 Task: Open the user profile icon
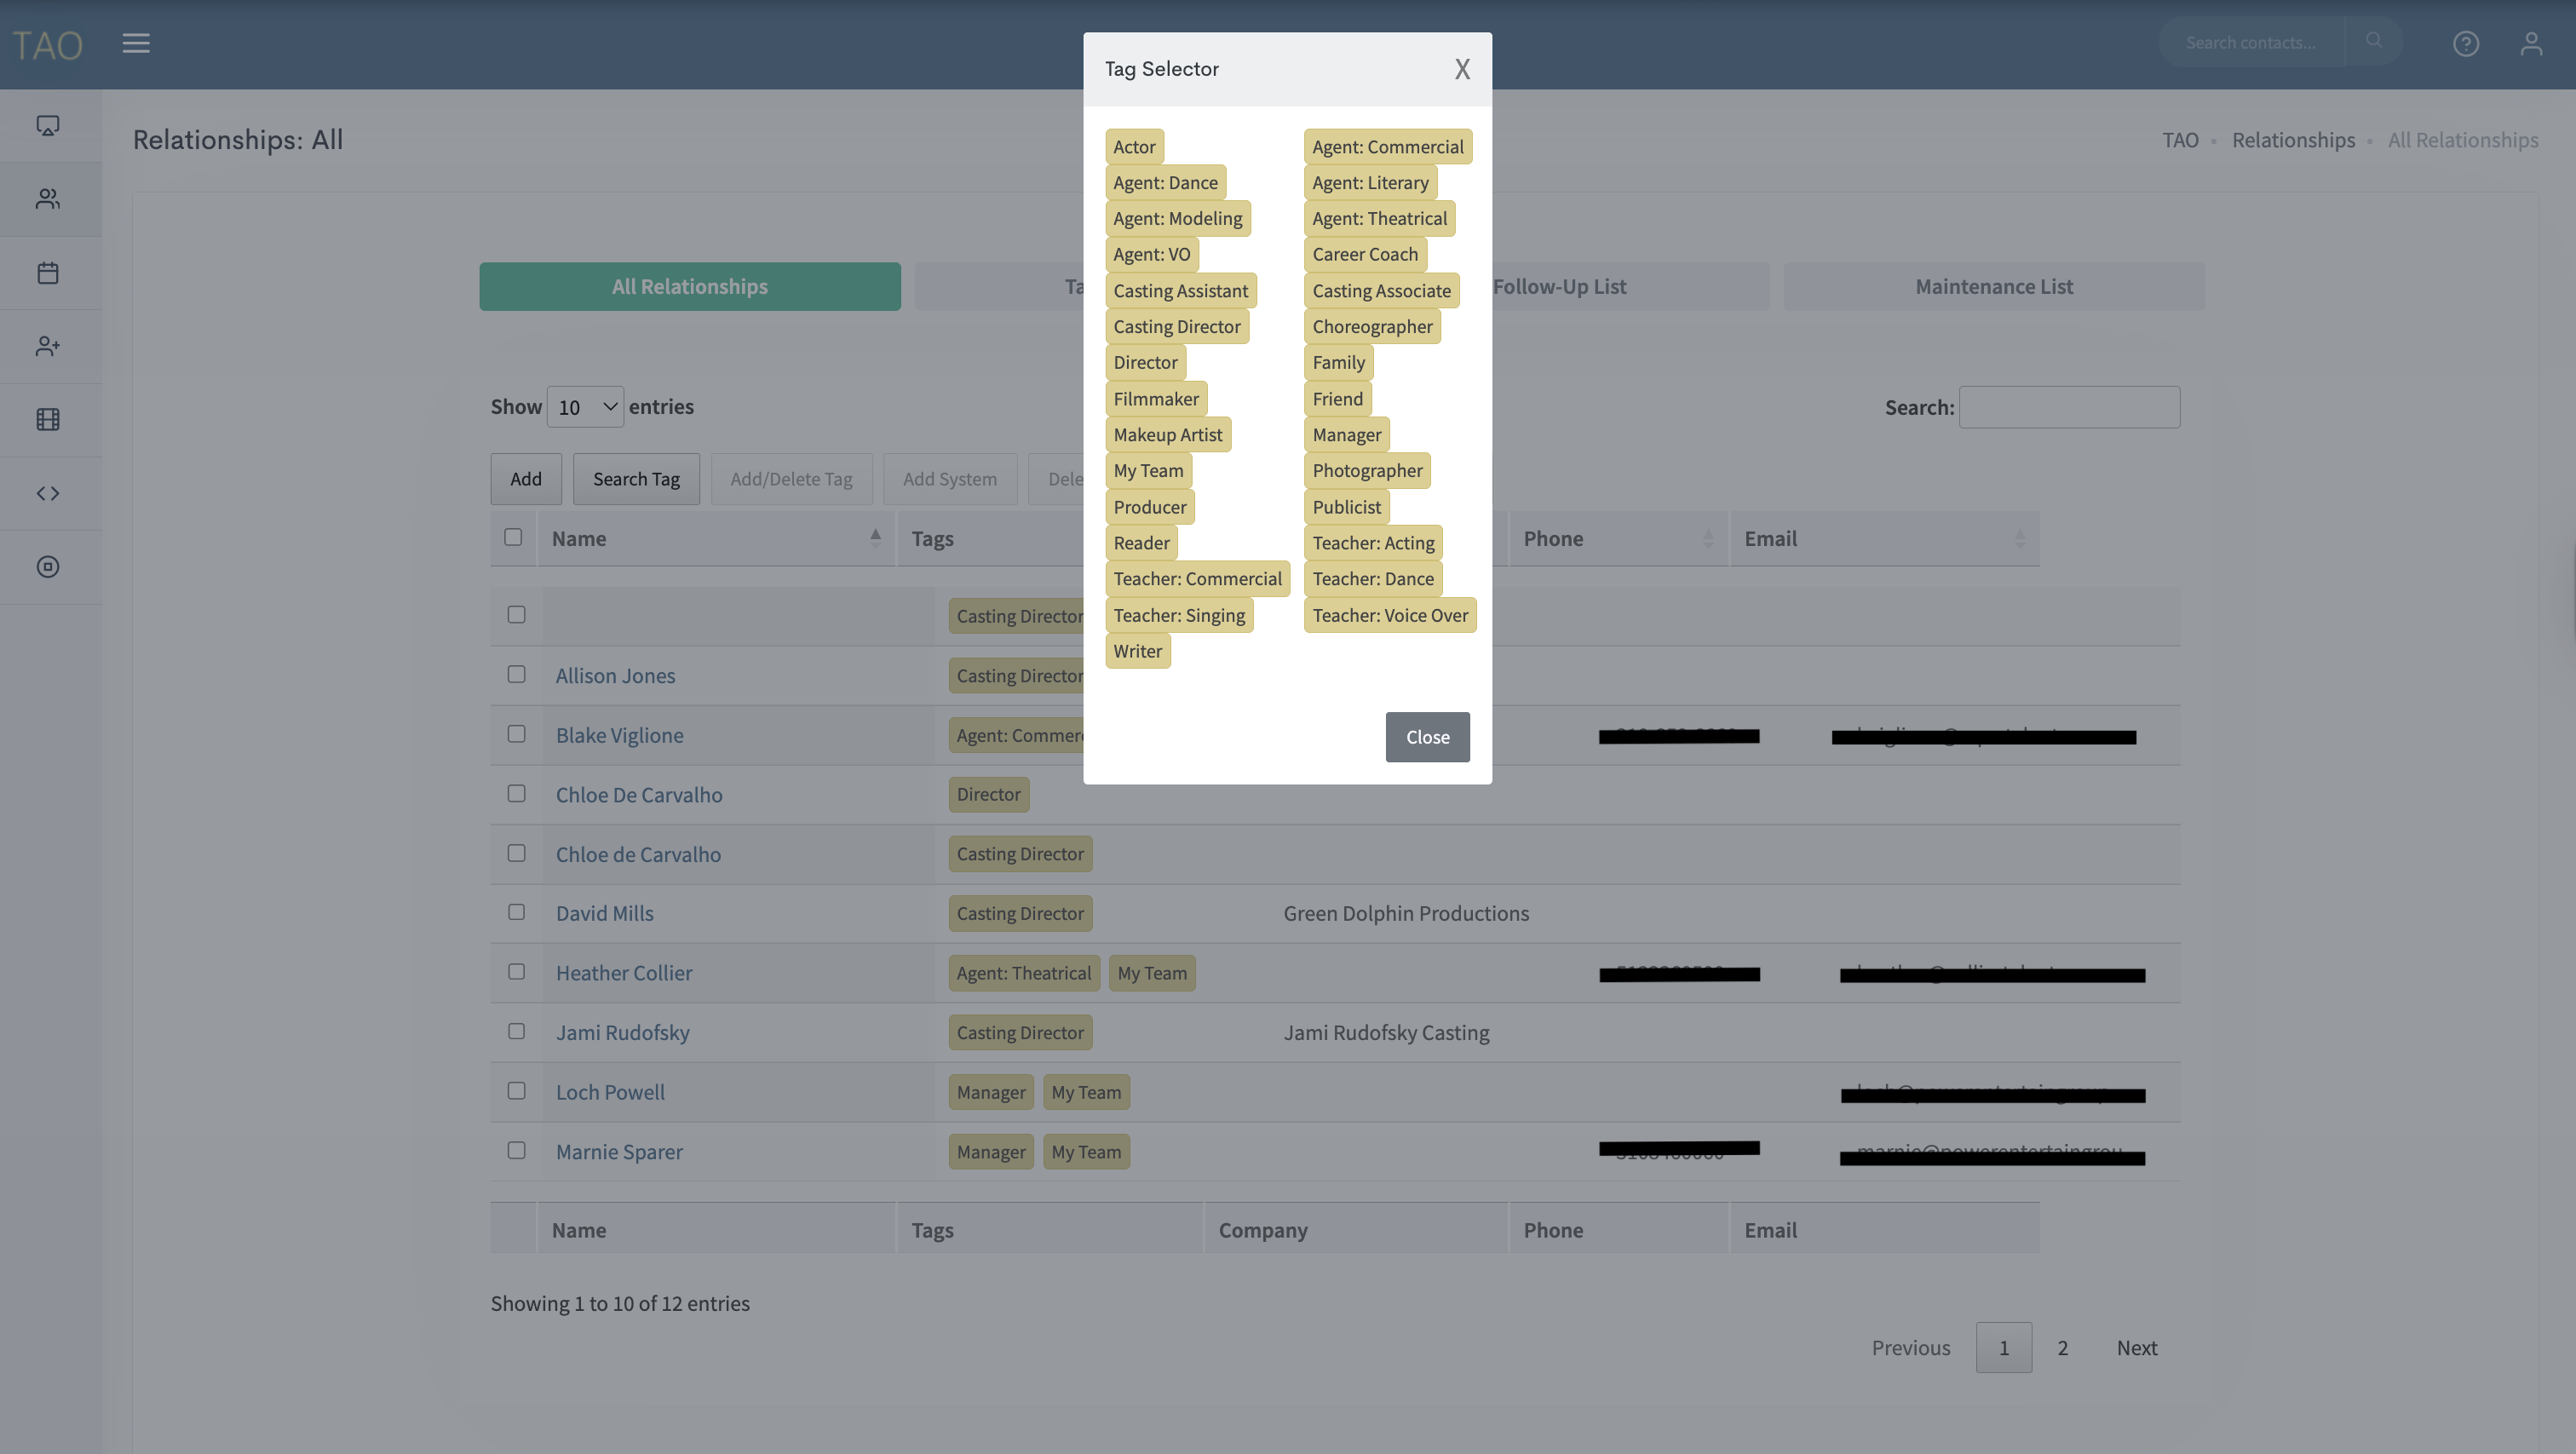click(2531, 43)
